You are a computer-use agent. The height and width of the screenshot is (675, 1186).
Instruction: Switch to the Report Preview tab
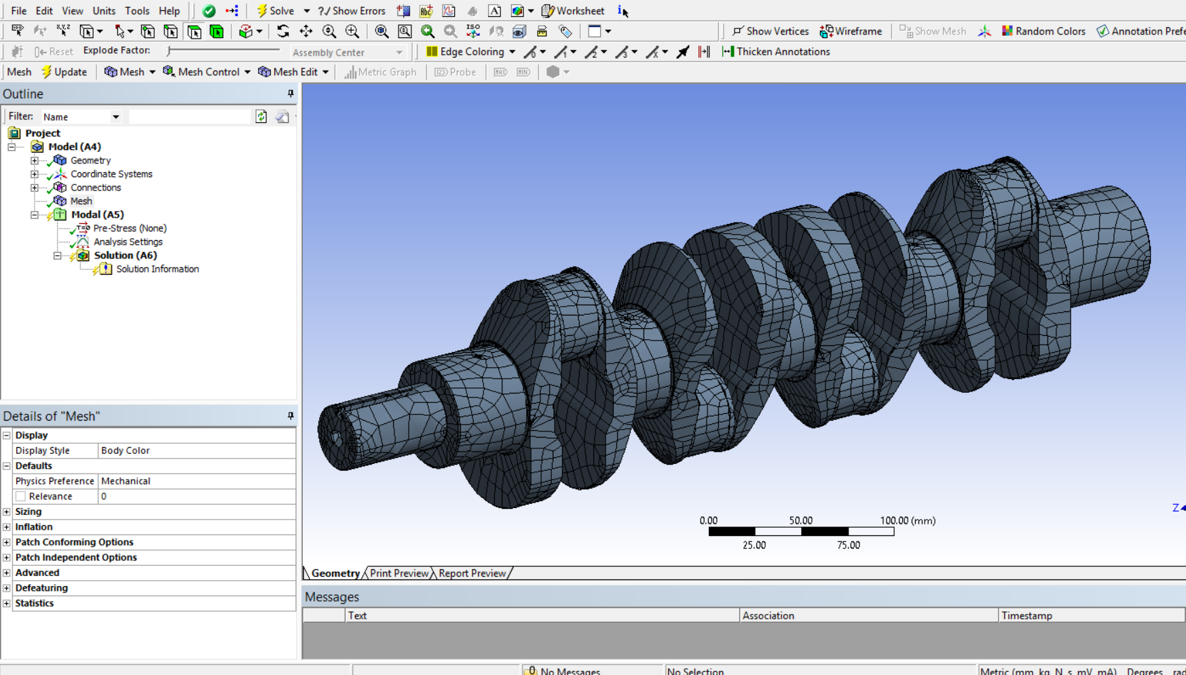click(472, 573)
